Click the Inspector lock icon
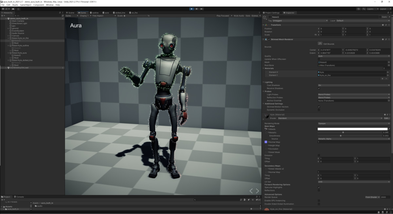This screenshot has height=214, width=393. 388,12
